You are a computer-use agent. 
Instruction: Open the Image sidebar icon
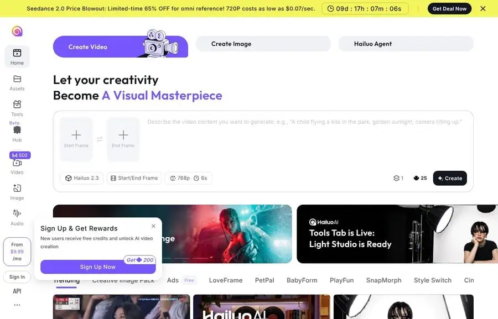coord(17,188)
